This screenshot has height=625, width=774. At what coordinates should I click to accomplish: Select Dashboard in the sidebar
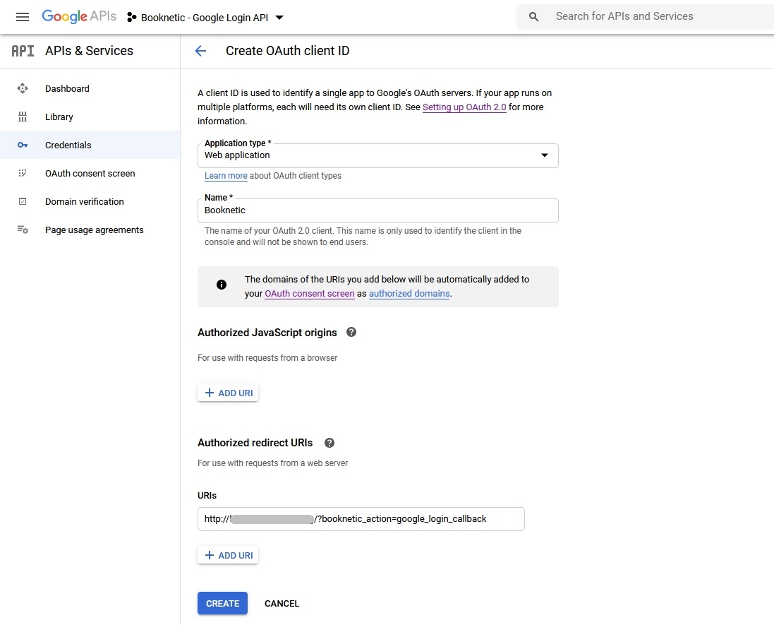(x=67, y=88)
